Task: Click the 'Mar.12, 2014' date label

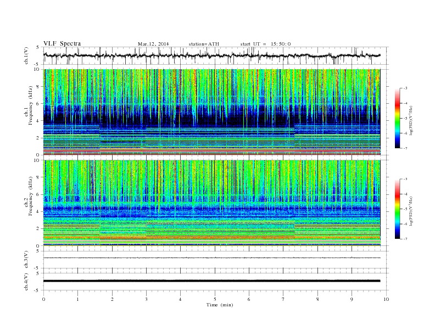Action: click(x=153, y=44)
